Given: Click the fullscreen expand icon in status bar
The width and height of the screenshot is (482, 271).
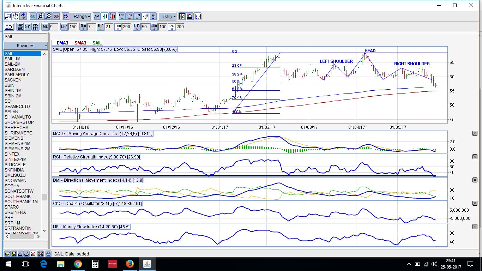Looking at the screenshot, I should click(40, 254).
